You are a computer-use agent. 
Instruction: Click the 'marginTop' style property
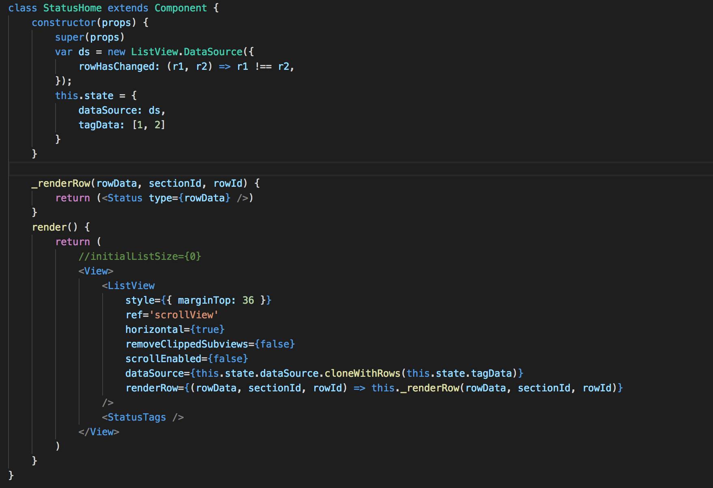pyautogui.click(x=204, y=300)
